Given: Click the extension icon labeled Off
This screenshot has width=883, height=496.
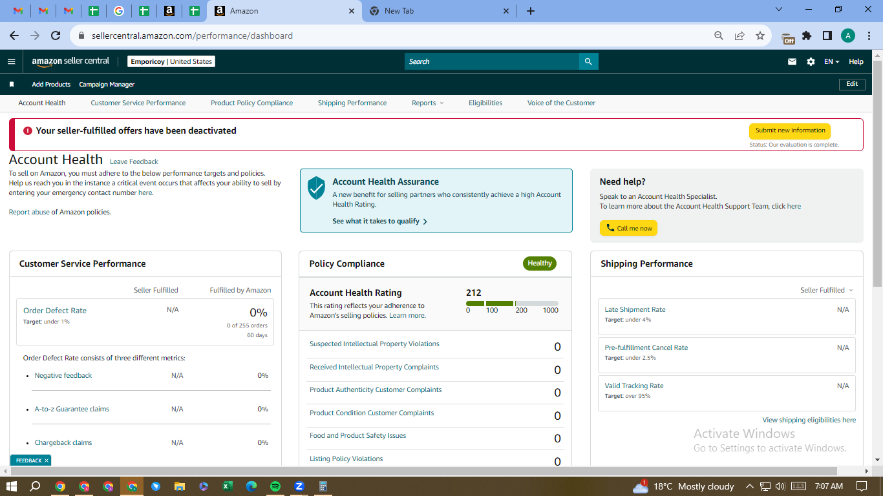Looking at the screenshot, I should click(788, 37).
